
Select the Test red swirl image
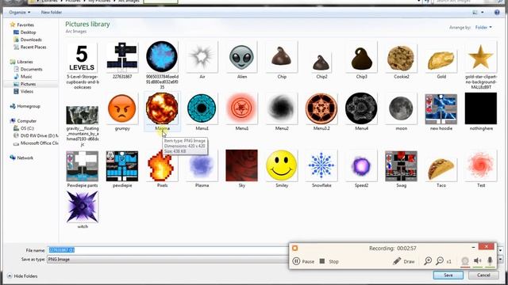tap(480, 165)
